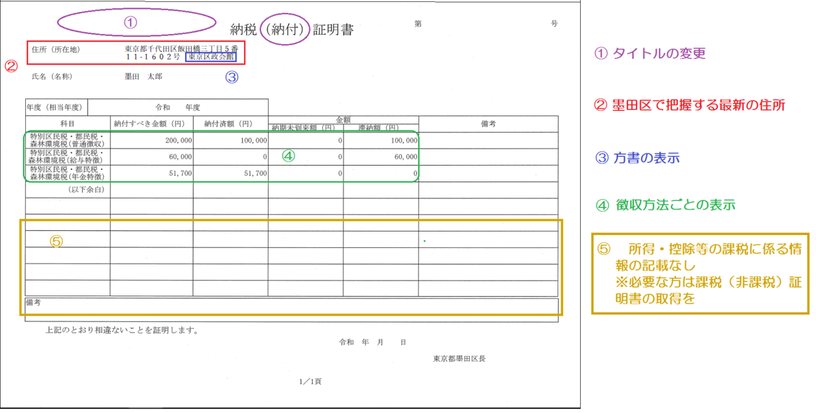Click the 0 paid amount in 給与特徴 row
816x413 pixels.
pos(264,156)
